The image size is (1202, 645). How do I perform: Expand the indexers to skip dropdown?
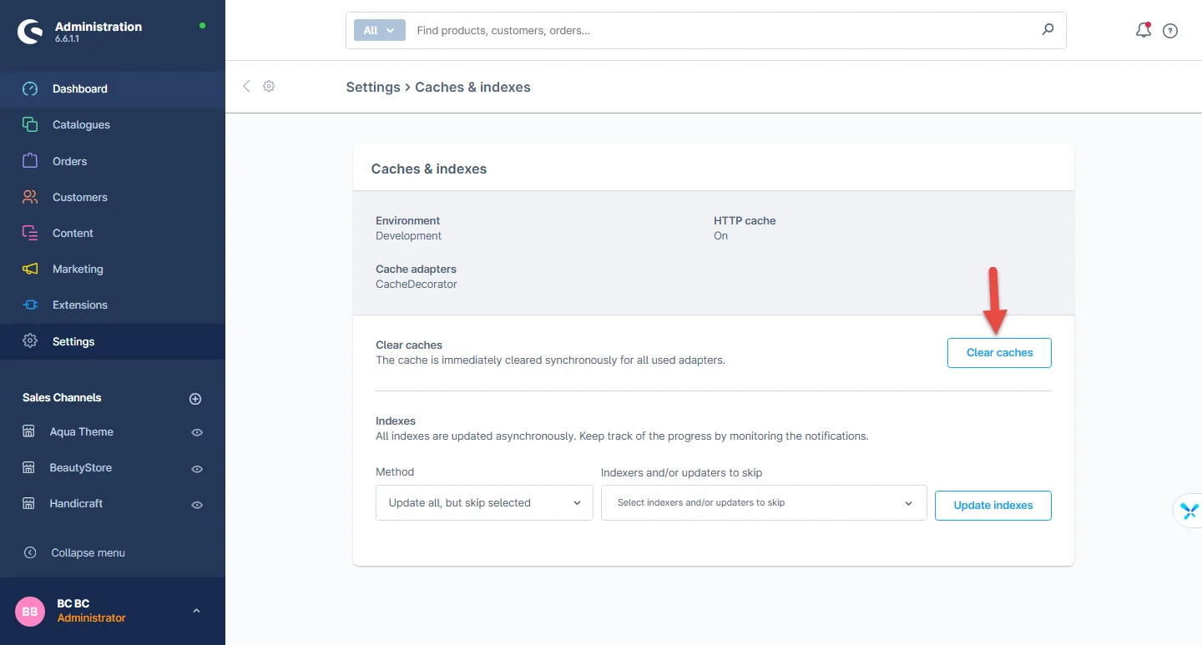pyautogui.click(x=764, y=503)
